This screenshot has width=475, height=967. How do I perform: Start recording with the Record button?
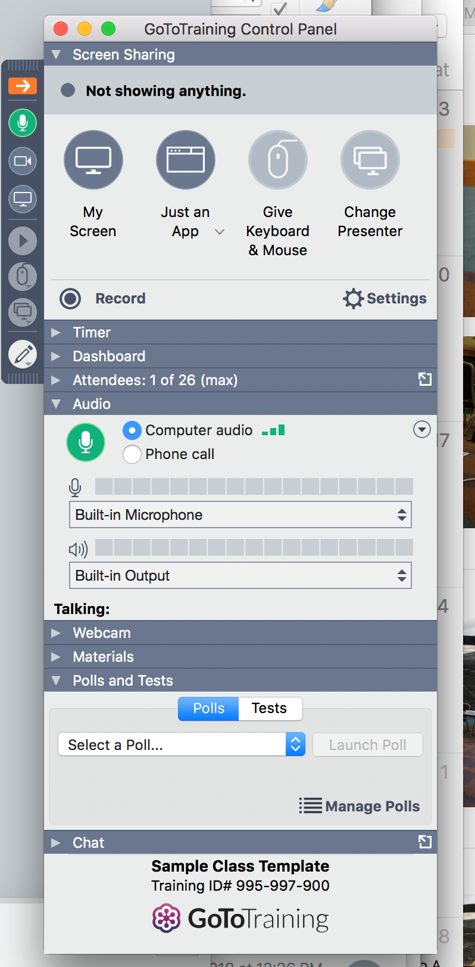point(71,298)
